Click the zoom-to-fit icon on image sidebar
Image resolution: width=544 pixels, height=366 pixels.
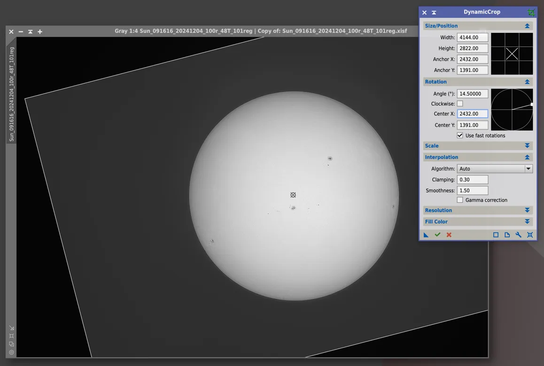[x=11, y=336]
